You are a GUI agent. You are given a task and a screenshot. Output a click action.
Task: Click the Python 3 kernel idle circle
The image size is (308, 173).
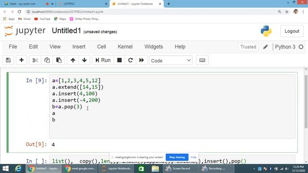coord(301,47)
